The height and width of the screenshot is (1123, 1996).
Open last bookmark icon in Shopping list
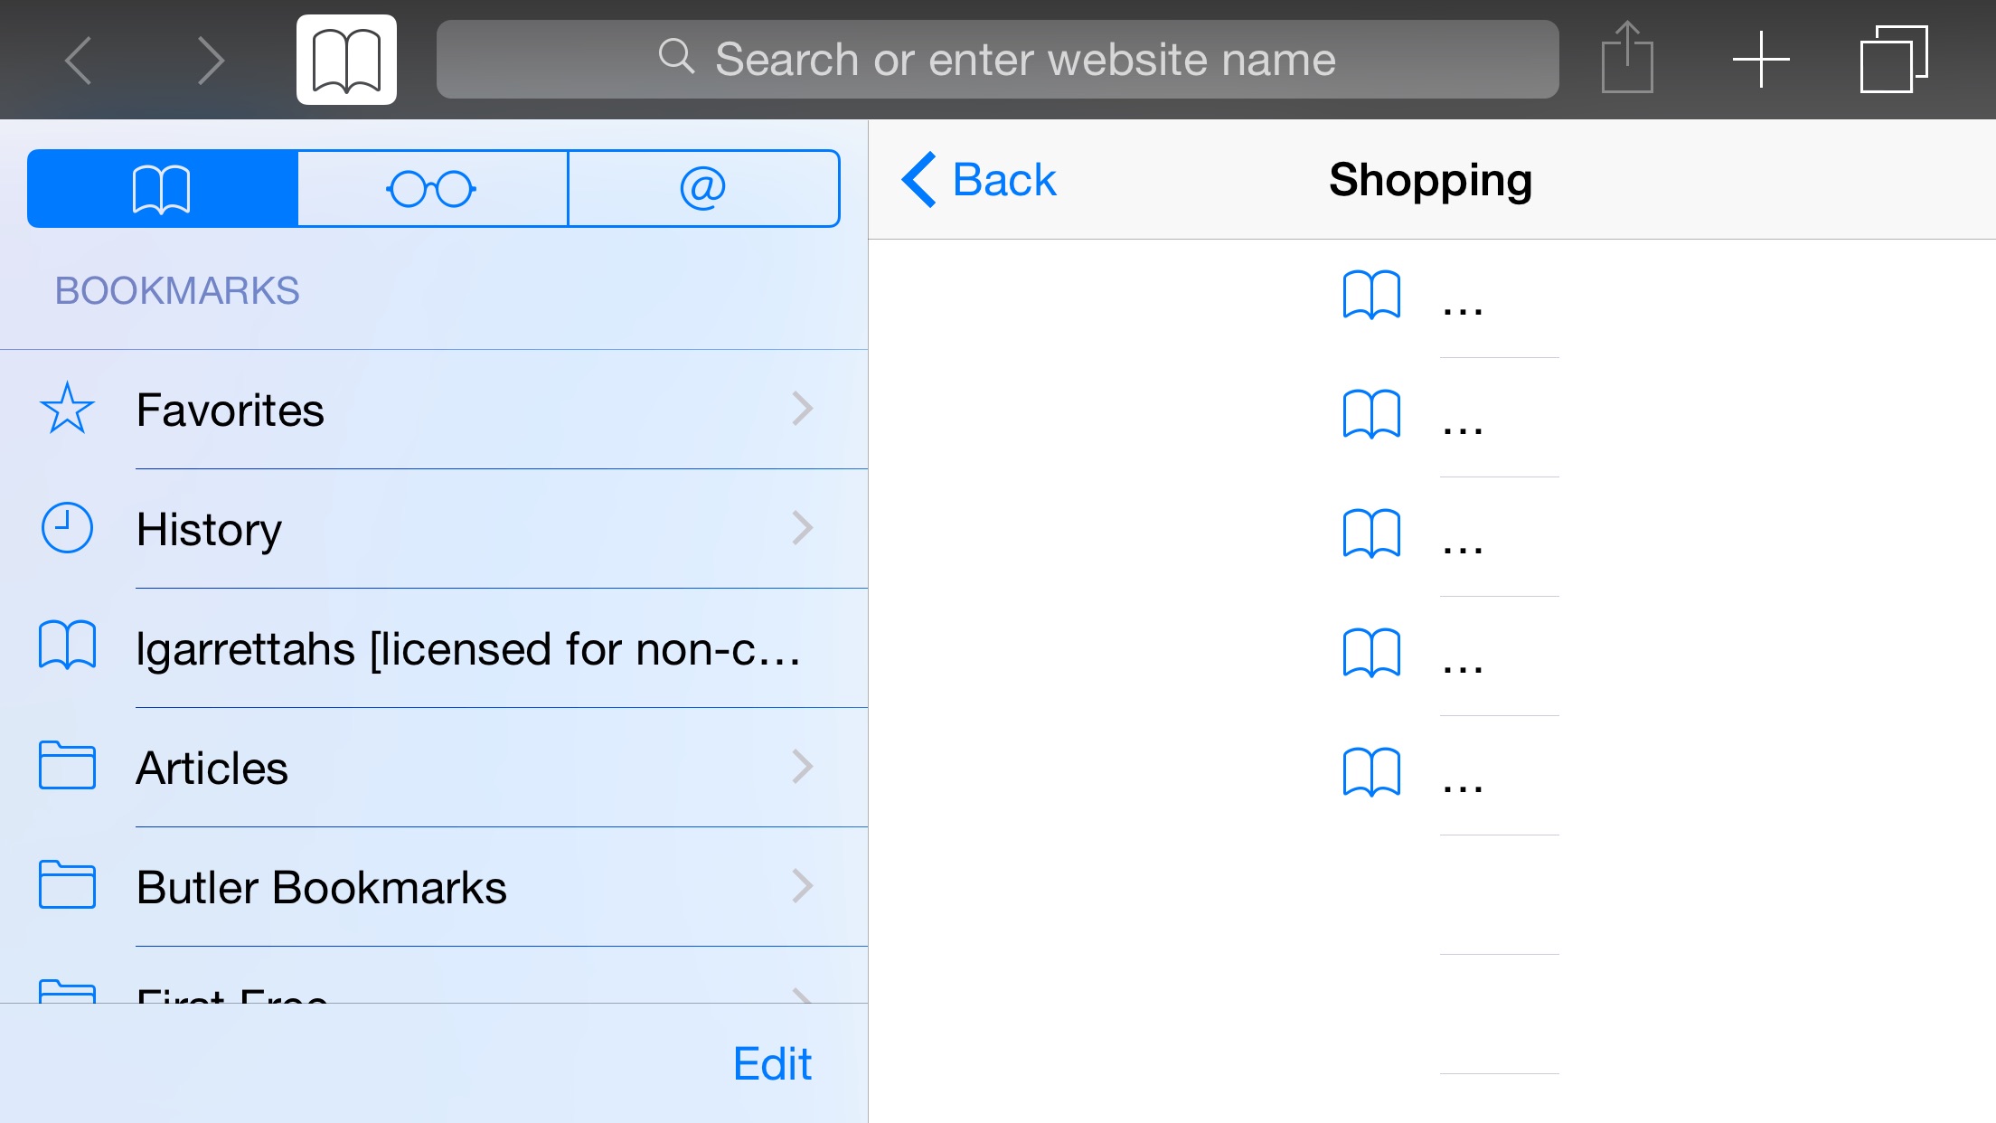tap(1371, 772)
